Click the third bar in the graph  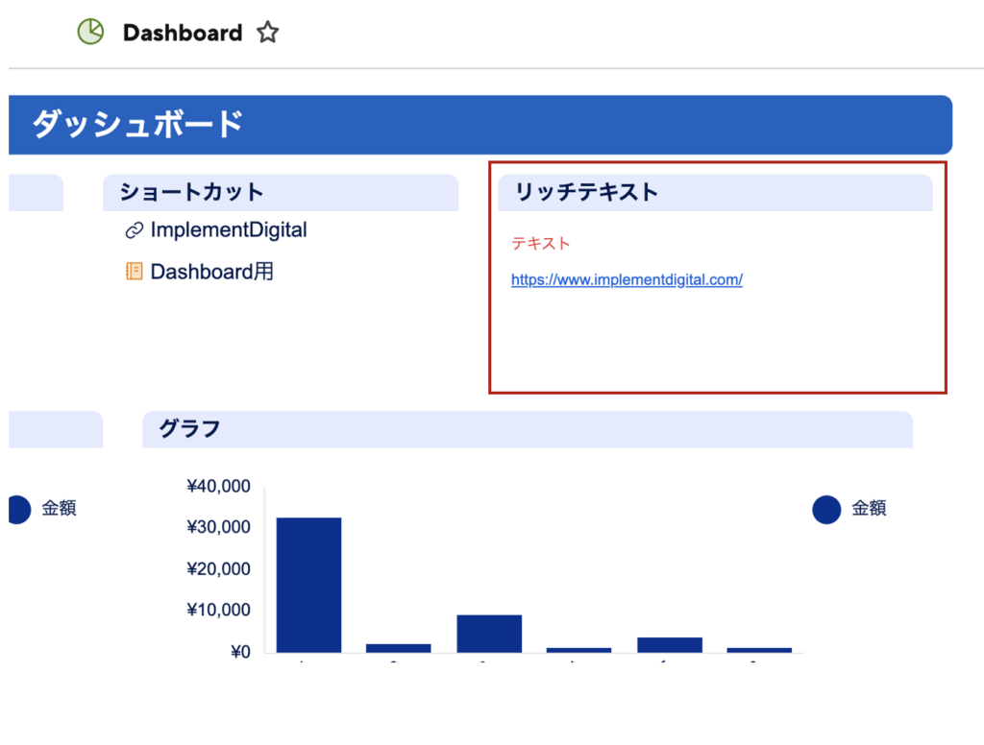[489, 634]
